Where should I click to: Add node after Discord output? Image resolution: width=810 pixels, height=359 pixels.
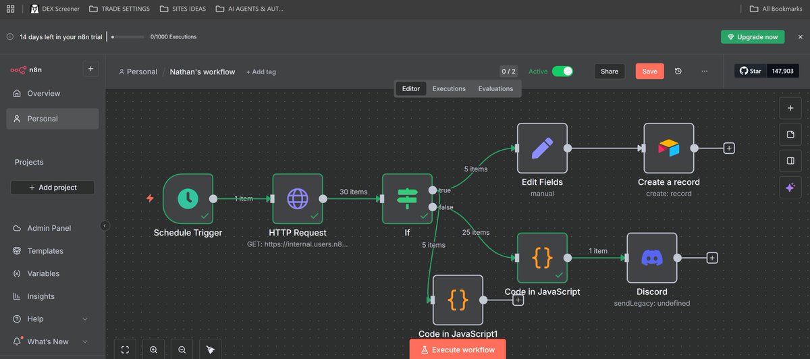712,258
